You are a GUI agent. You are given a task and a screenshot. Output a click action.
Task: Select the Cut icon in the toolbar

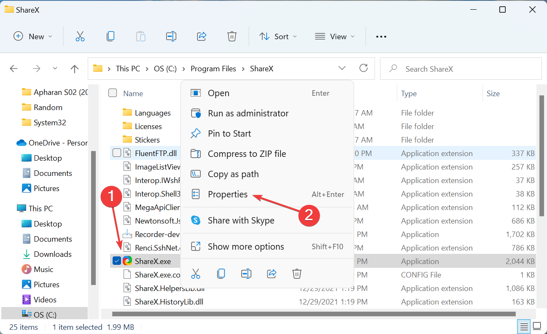[x=80, y=36]
